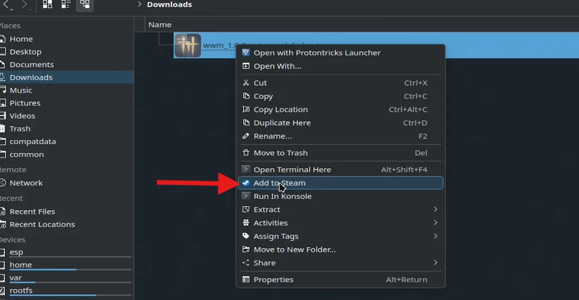Click the pencil icon next to Rename
Viewport: 579px width, 300px height.
tap(246, 136)
